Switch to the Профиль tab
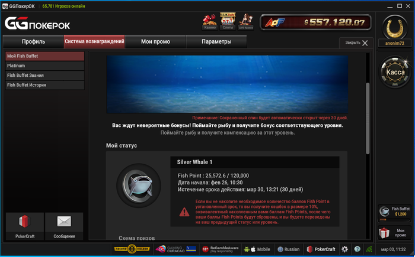 33,41
